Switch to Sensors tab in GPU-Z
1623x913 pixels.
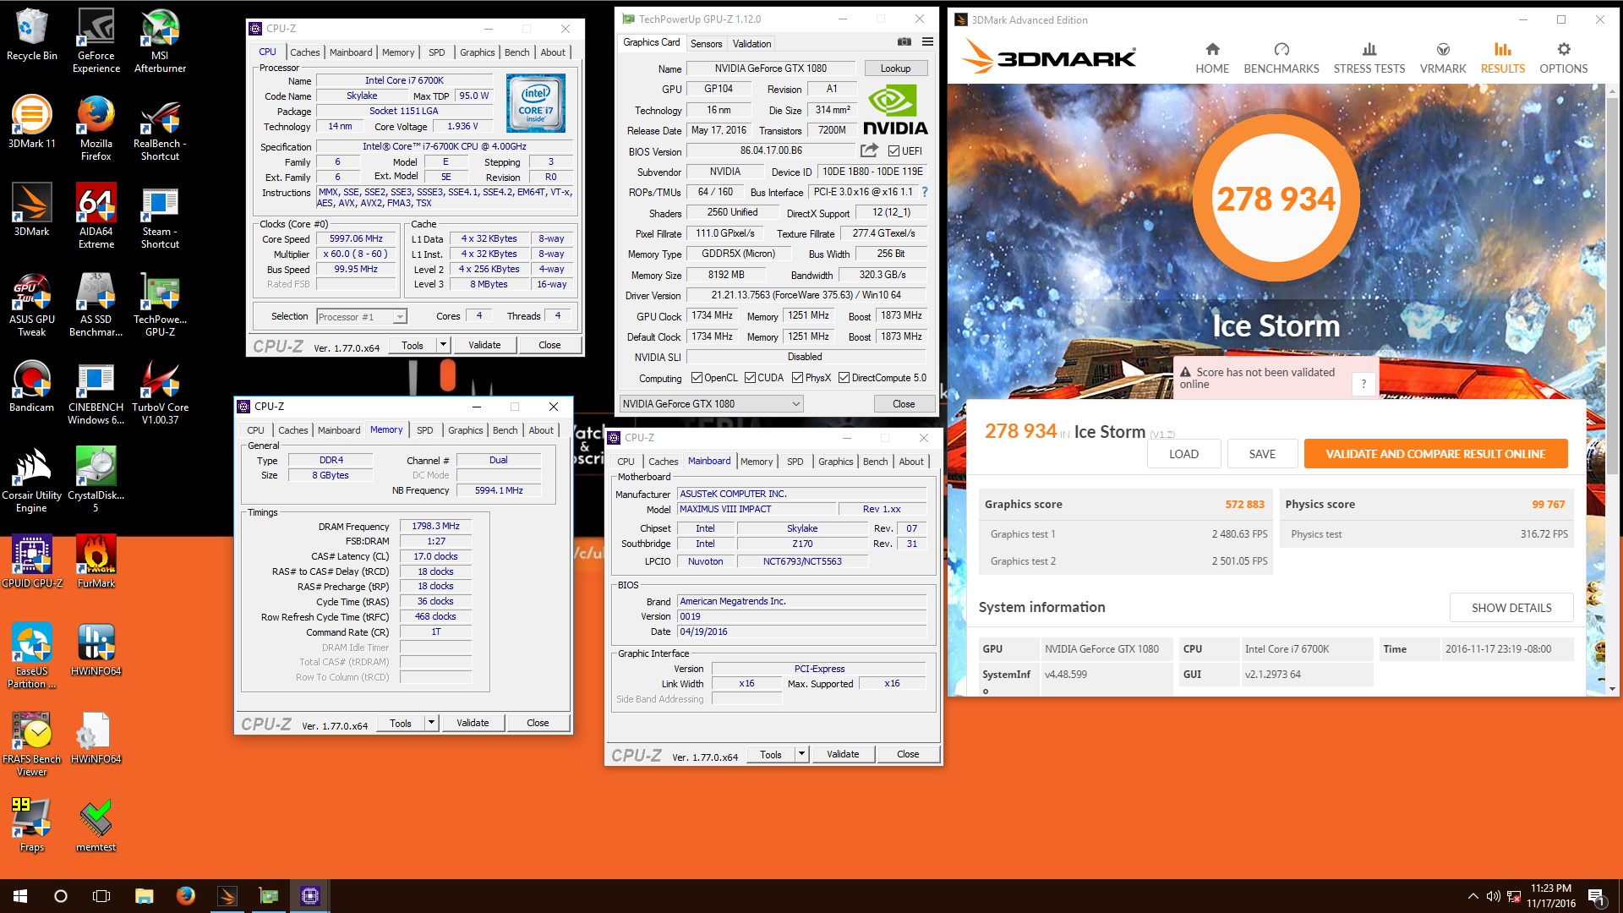(x=706, y=44)
